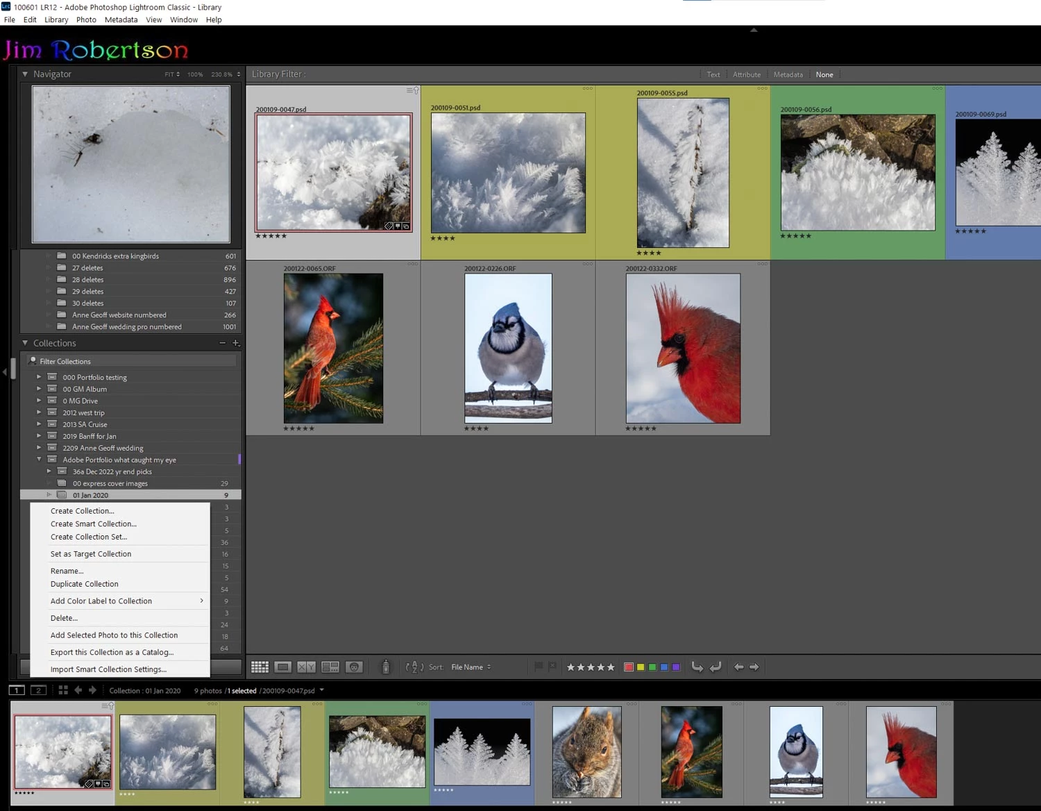
Task: Apply yellow color label swatch
Action: [x=641, y=667]
